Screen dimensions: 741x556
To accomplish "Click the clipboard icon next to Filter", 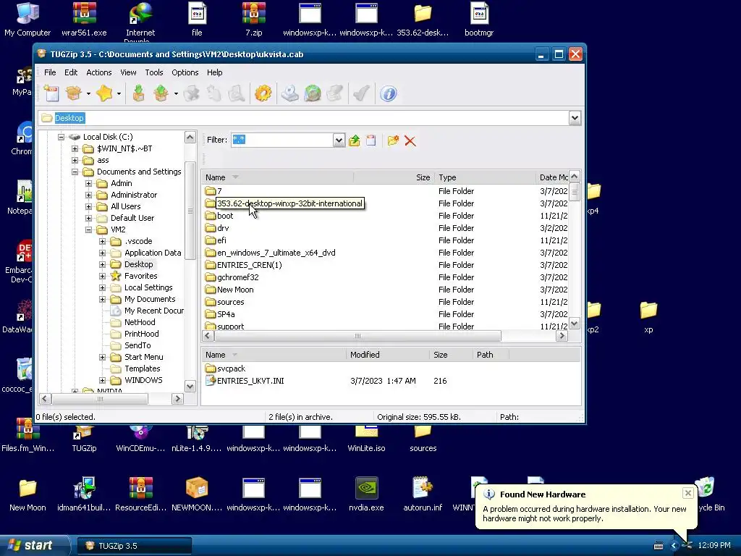I will pos(371,140).
